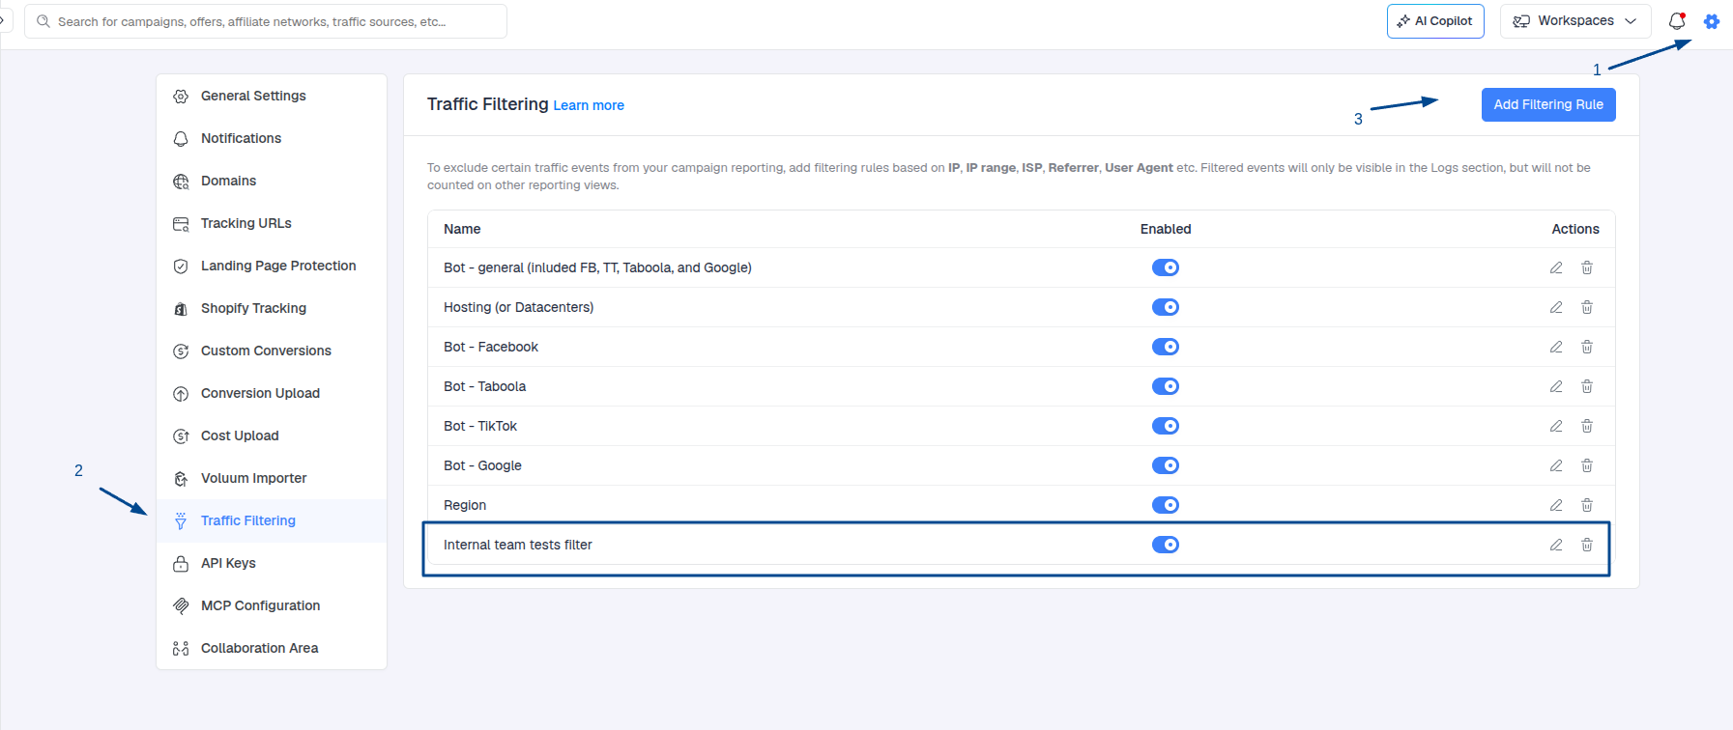Edit the Bot - Taboola rule

pos(1556,386)
